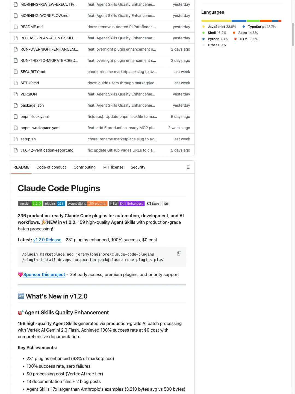Click the copy code block icon
This screenshot has width=295, height=394.
[179, 253]
